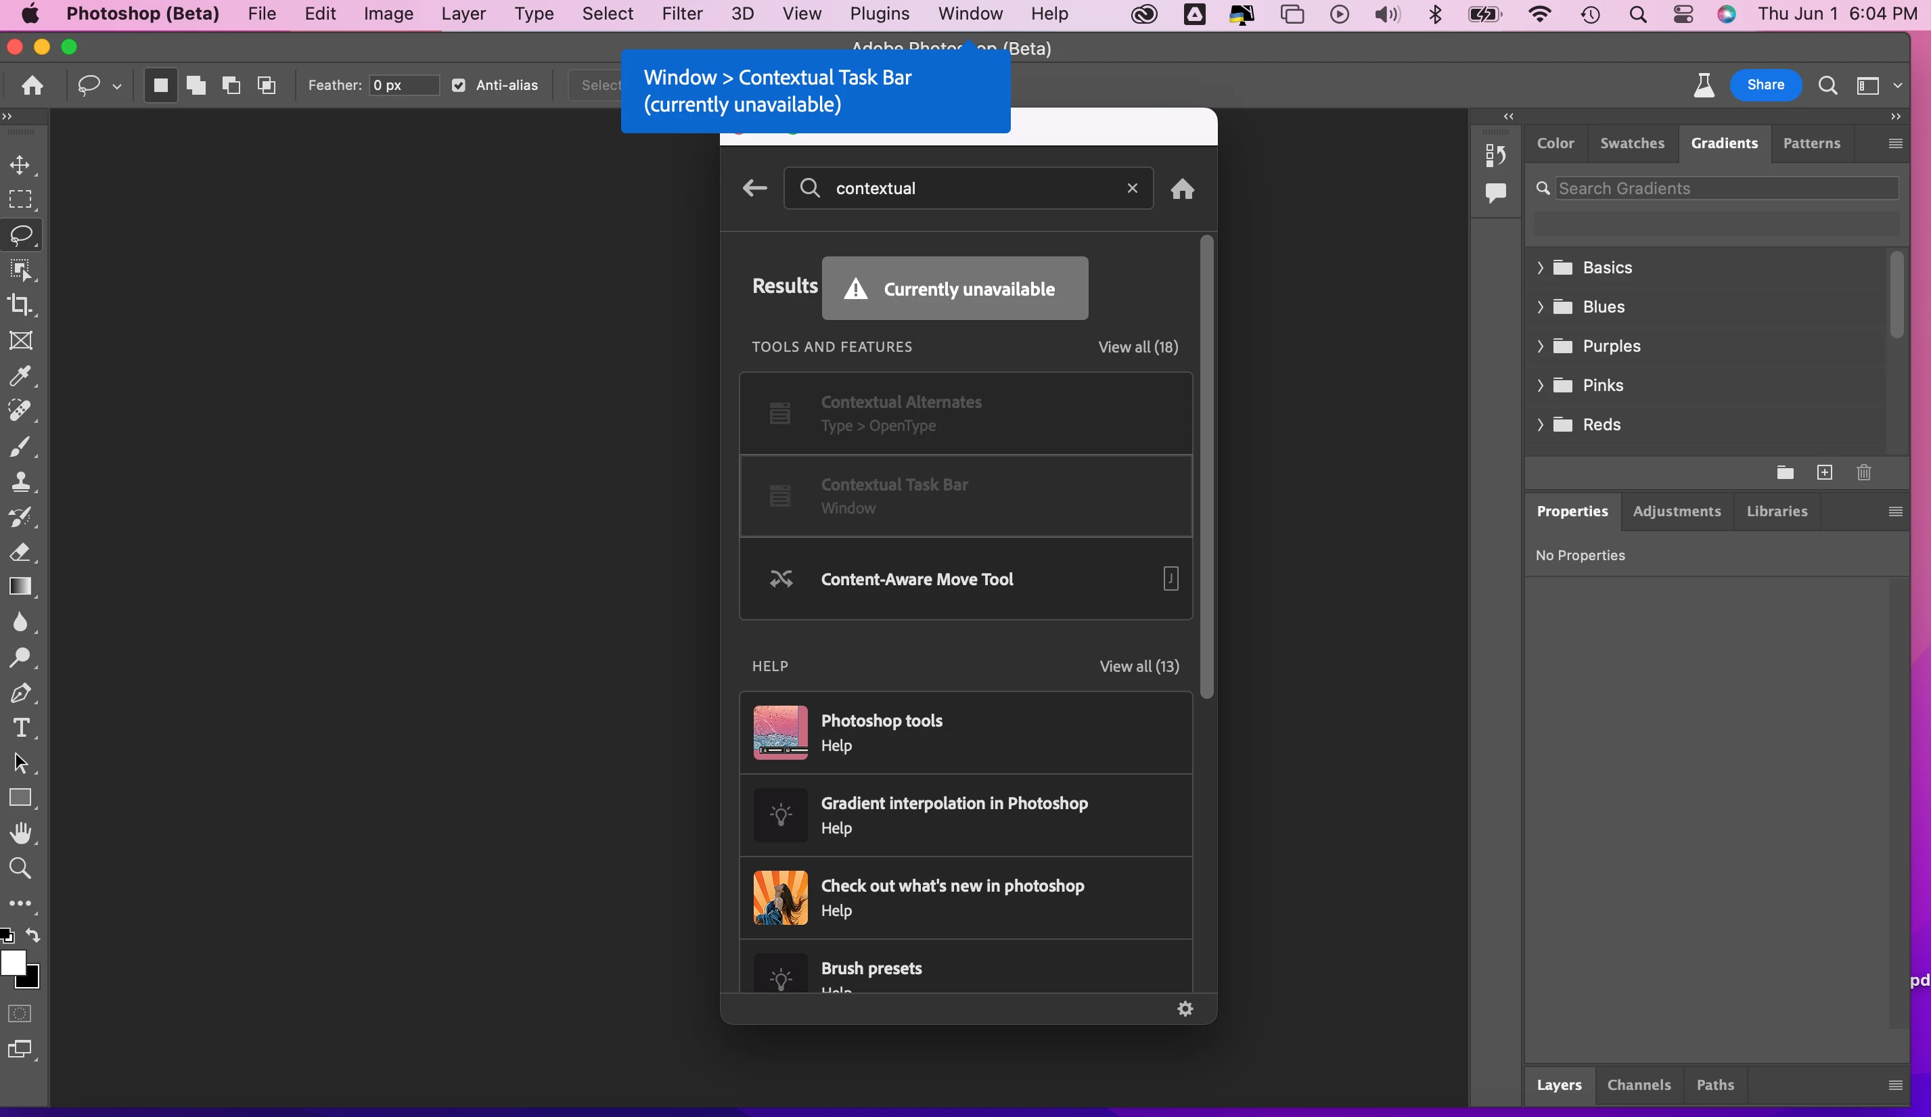Select the Crop tool

[x=20, y=305]
